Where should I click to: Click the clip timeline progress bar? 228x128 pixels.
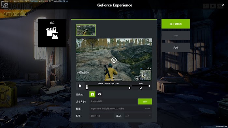(108, 86)
